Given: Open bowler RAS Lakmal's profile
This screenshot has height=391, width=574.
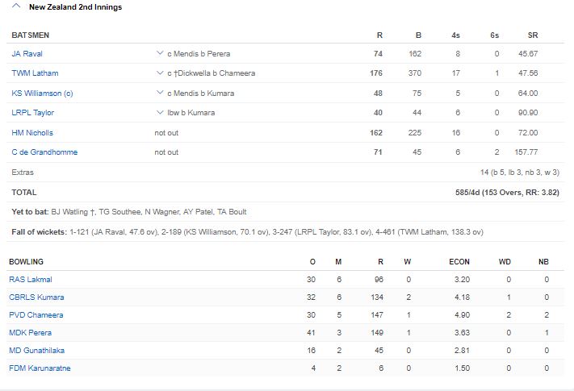Looking at the screenshot, I should click(30, 280).
